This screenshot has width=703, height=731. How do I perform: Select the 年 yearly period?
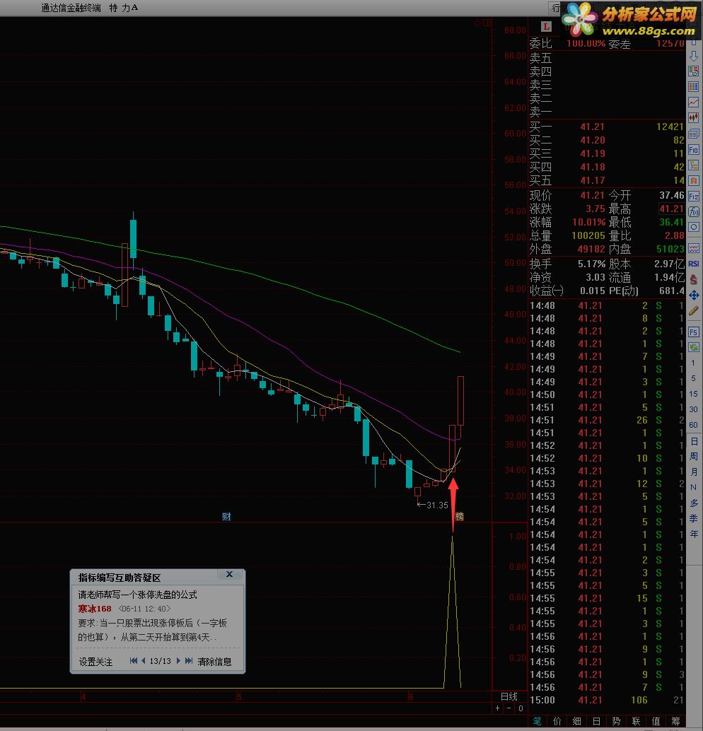click(x=694, y=534)
